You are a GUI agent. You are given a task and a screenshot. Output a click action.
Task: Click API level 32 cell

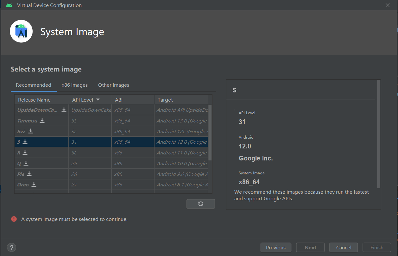[x=90, y=131]
